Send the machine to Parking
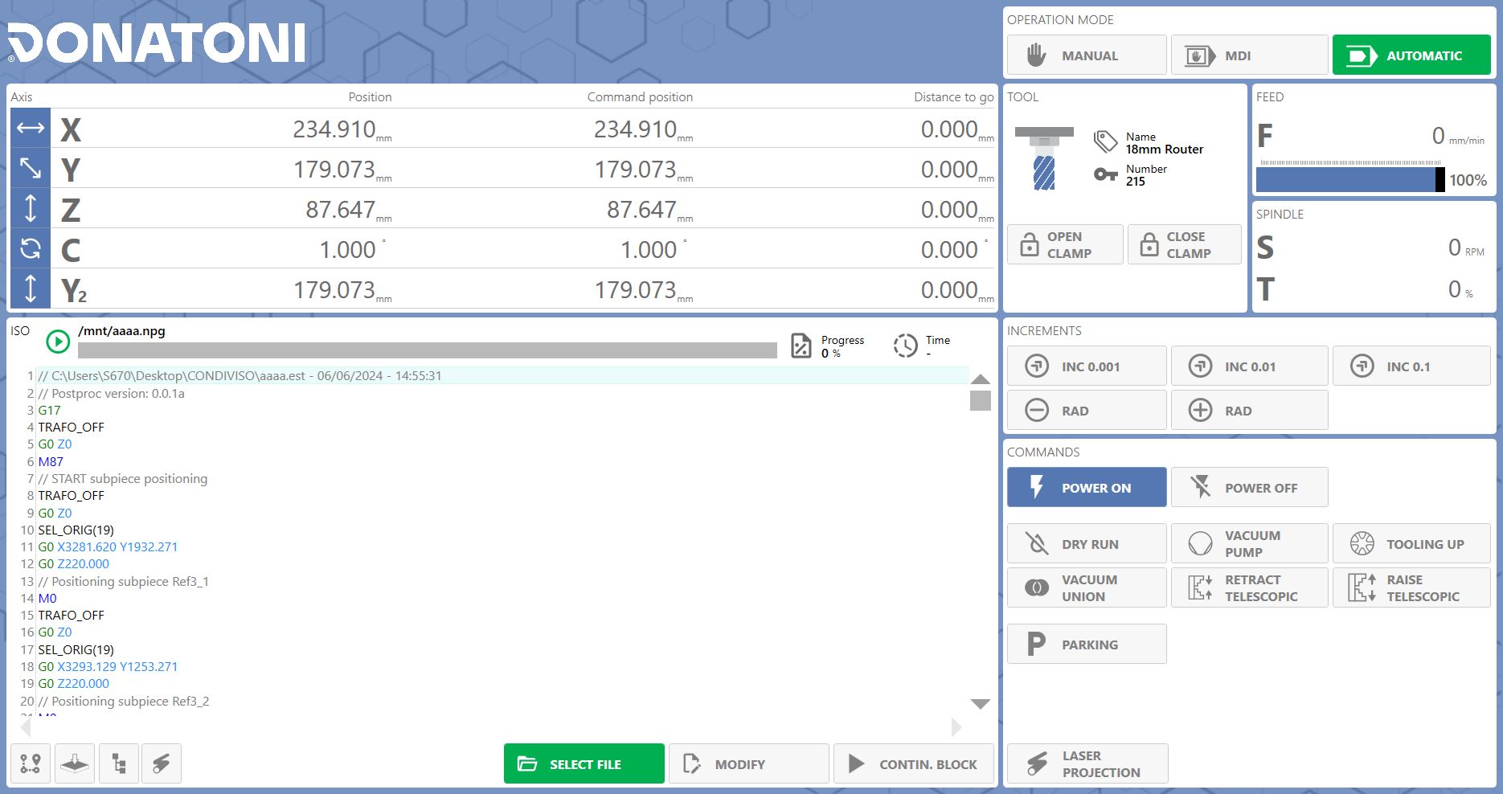 click(1087, 645)
